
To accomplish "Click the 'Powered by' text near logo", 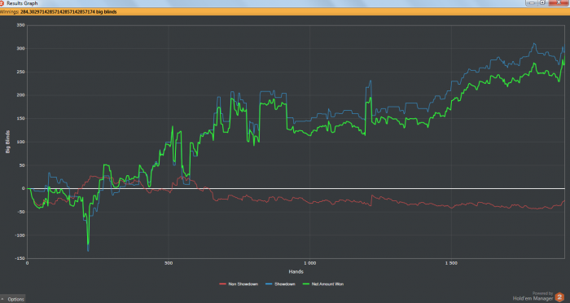I will coord(543,293).
